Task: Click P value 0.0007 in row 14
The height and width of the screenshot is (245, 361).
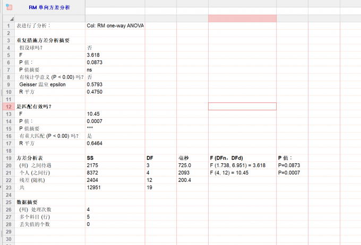Action: click(x=94, y=121)
